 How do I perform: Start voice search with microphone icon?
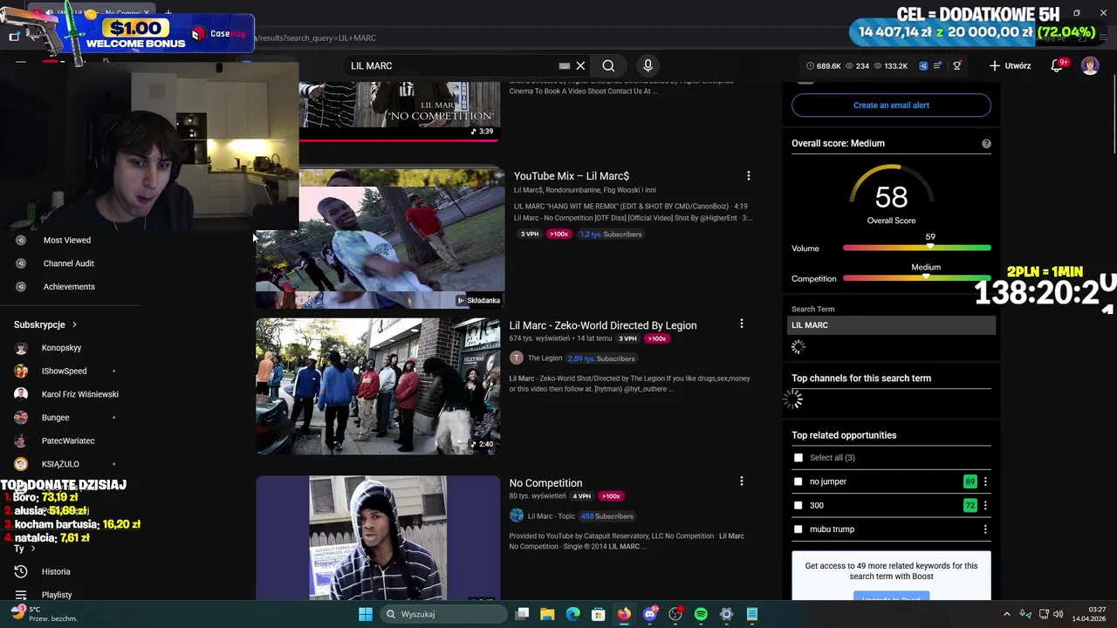[648, 65]
